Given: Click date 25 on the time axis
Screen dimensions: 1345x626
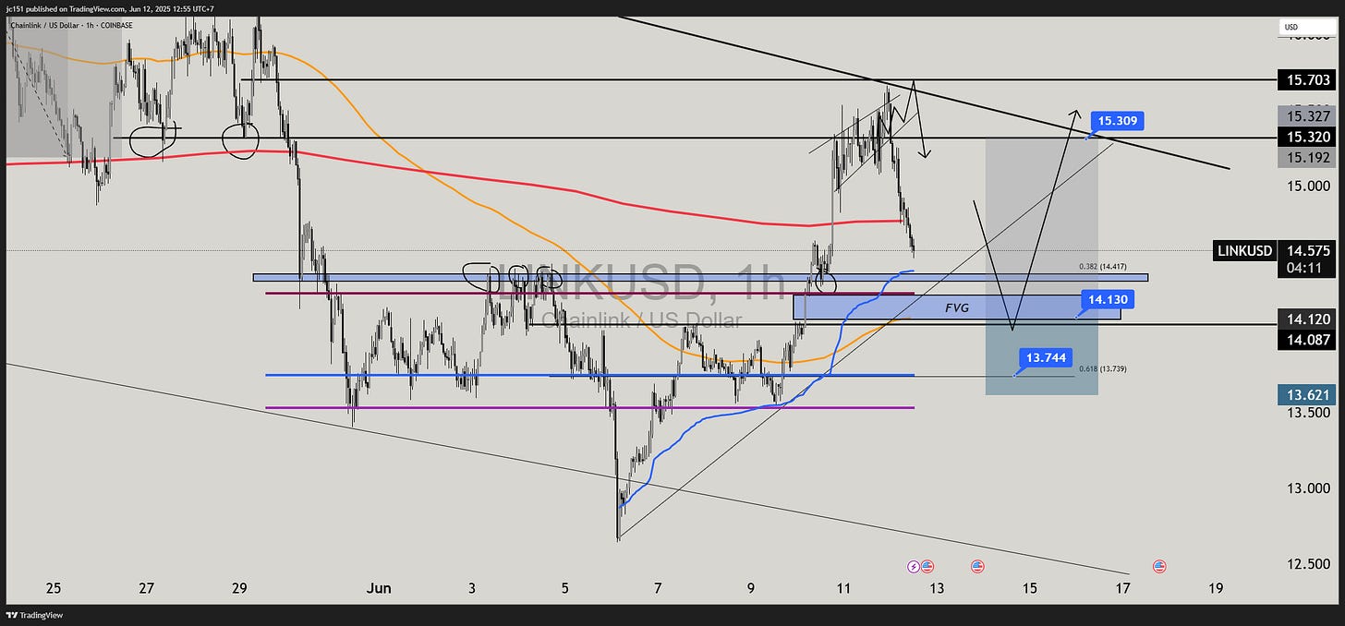Looking at the screenshot, I should pos(53,588).
